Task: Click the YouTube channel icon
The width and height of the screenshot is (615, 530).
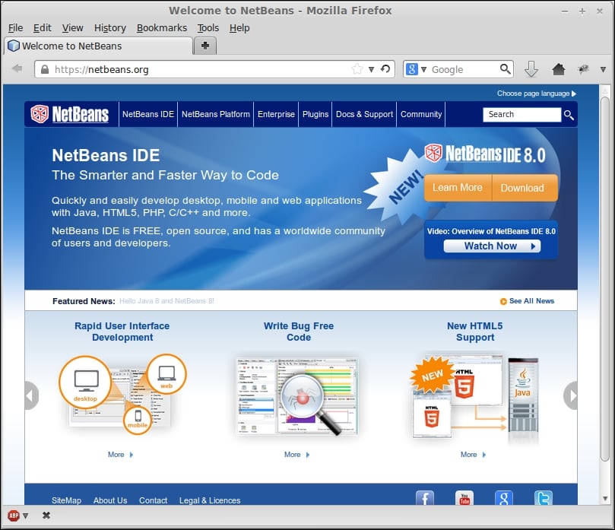Action: click(464, 499)
